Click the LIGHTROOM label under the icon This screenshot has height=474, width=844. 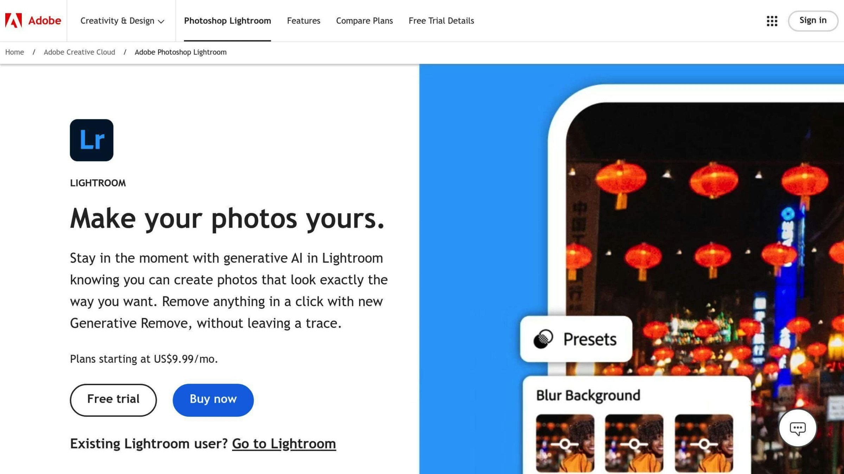98,183
